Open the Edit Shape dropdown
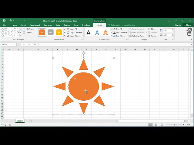The height and width of the screenshot is (145, 194). coord(29,29)
